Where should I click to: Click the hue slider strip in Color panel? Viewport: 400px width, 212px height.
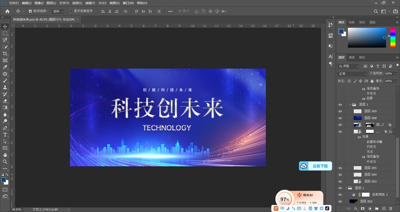[x=393, y=38]
